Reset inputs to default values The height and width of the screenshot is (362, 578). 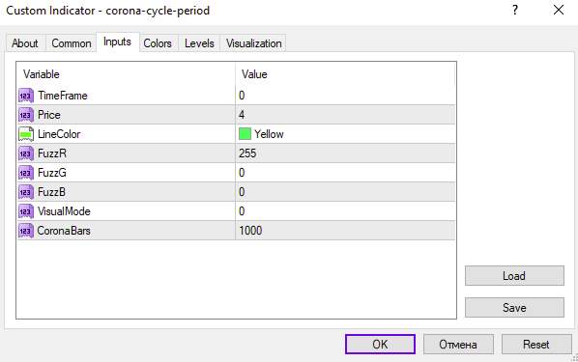[536, 345]
